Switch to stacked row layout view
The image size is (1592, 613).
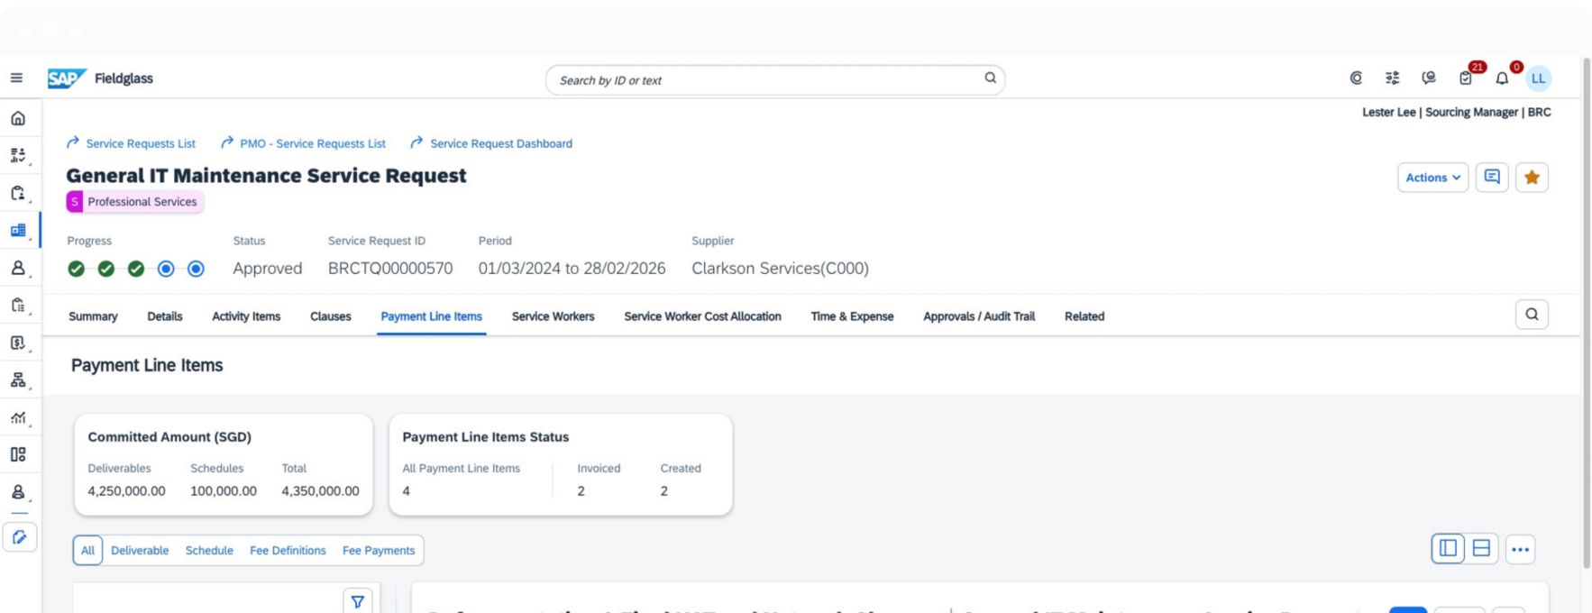pyautogui.click(x=1481, y=549)
